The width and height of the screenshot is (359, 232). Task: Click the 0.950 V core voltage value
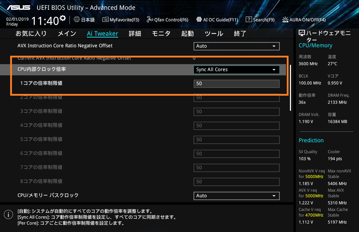point(335,83)
